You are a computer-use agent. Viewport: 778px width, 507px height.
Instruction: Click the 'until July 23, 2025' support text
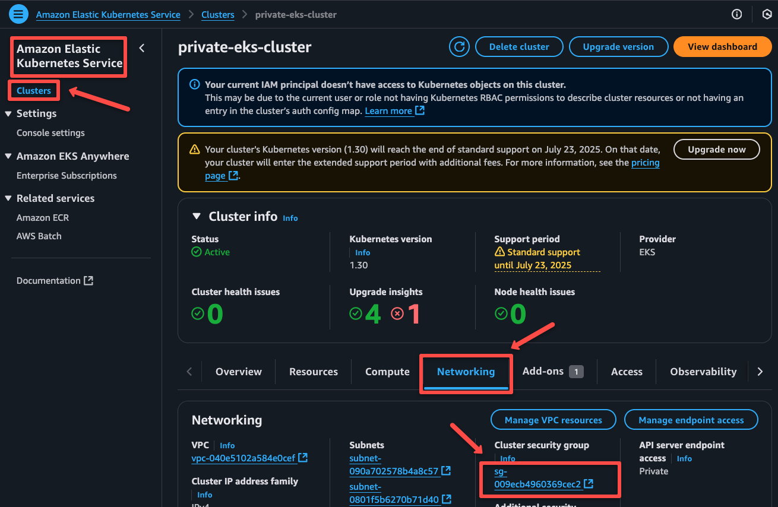pos(533,265)
